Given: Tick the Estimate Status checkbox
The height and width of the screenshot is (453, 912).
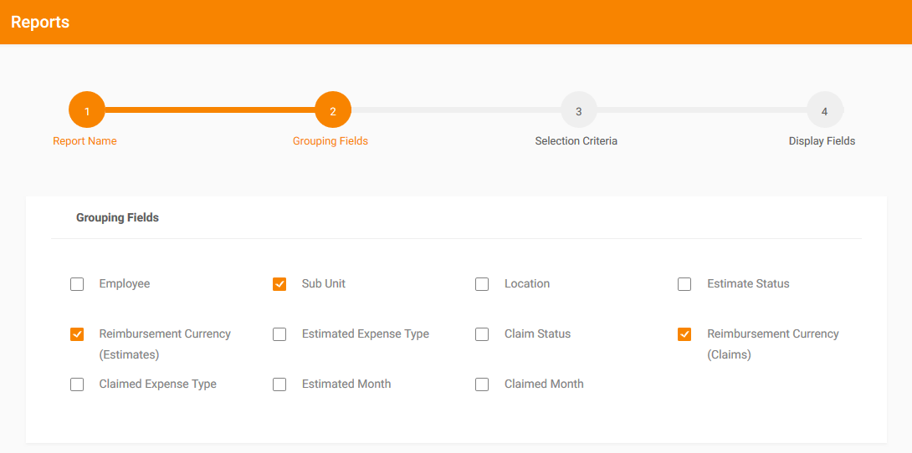Looking at the screenshot, I should tap(684, 284).
